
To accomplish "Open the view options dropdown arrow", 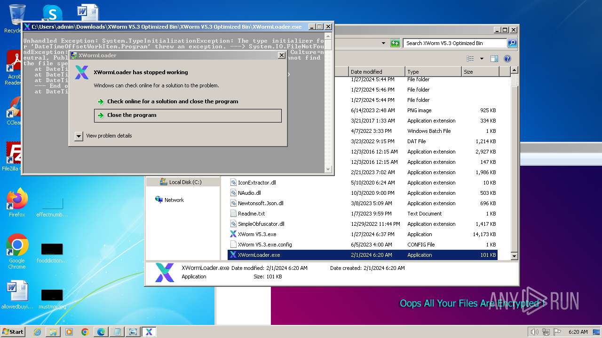I will tap(482, 59).
